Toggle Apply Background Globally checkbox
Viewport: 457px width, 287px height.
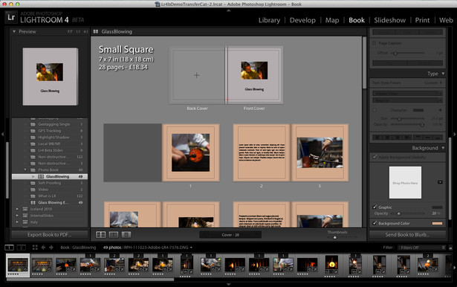click(x=375, y=157)
